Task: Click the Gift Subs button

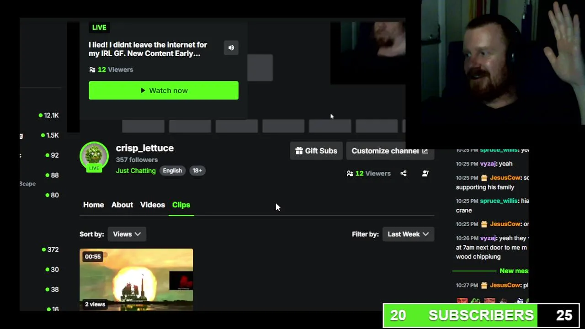Action: click(x=316, y=151)
